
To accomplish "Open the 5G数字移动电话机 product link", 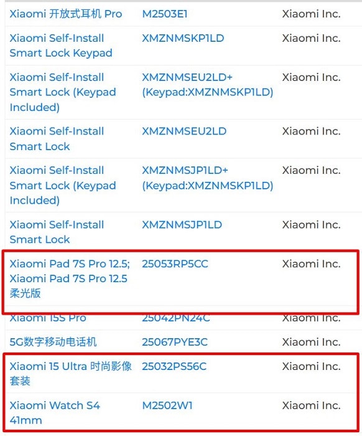I will click(53, 342).
